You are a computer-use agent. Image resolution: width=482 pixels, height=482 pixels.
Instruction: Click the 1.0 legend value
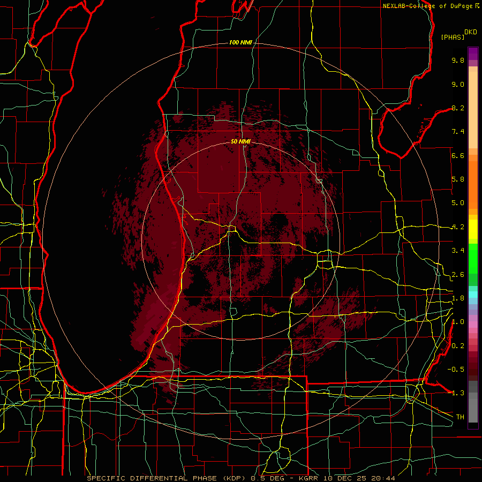coord(458,322)
